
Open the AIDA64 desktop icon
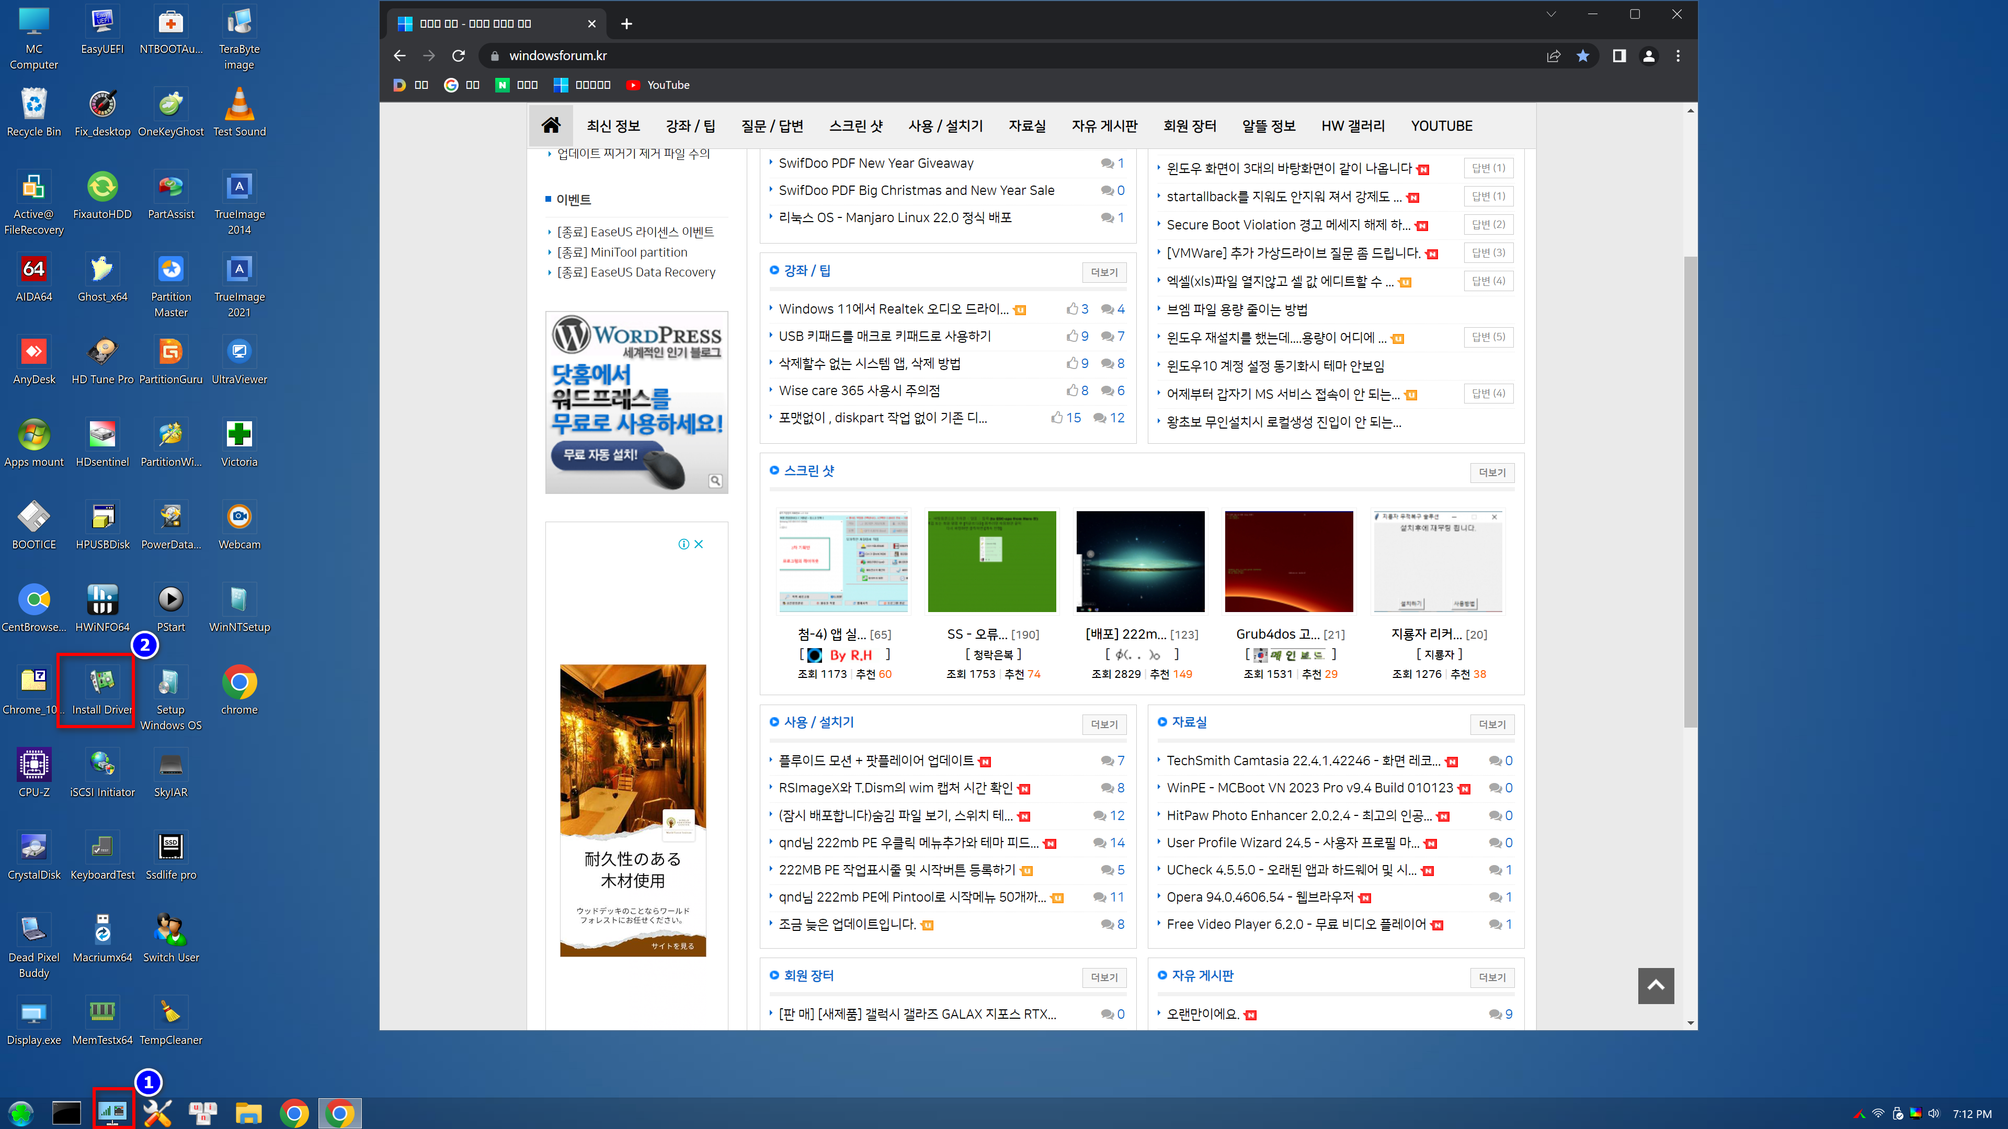(33, 279)
